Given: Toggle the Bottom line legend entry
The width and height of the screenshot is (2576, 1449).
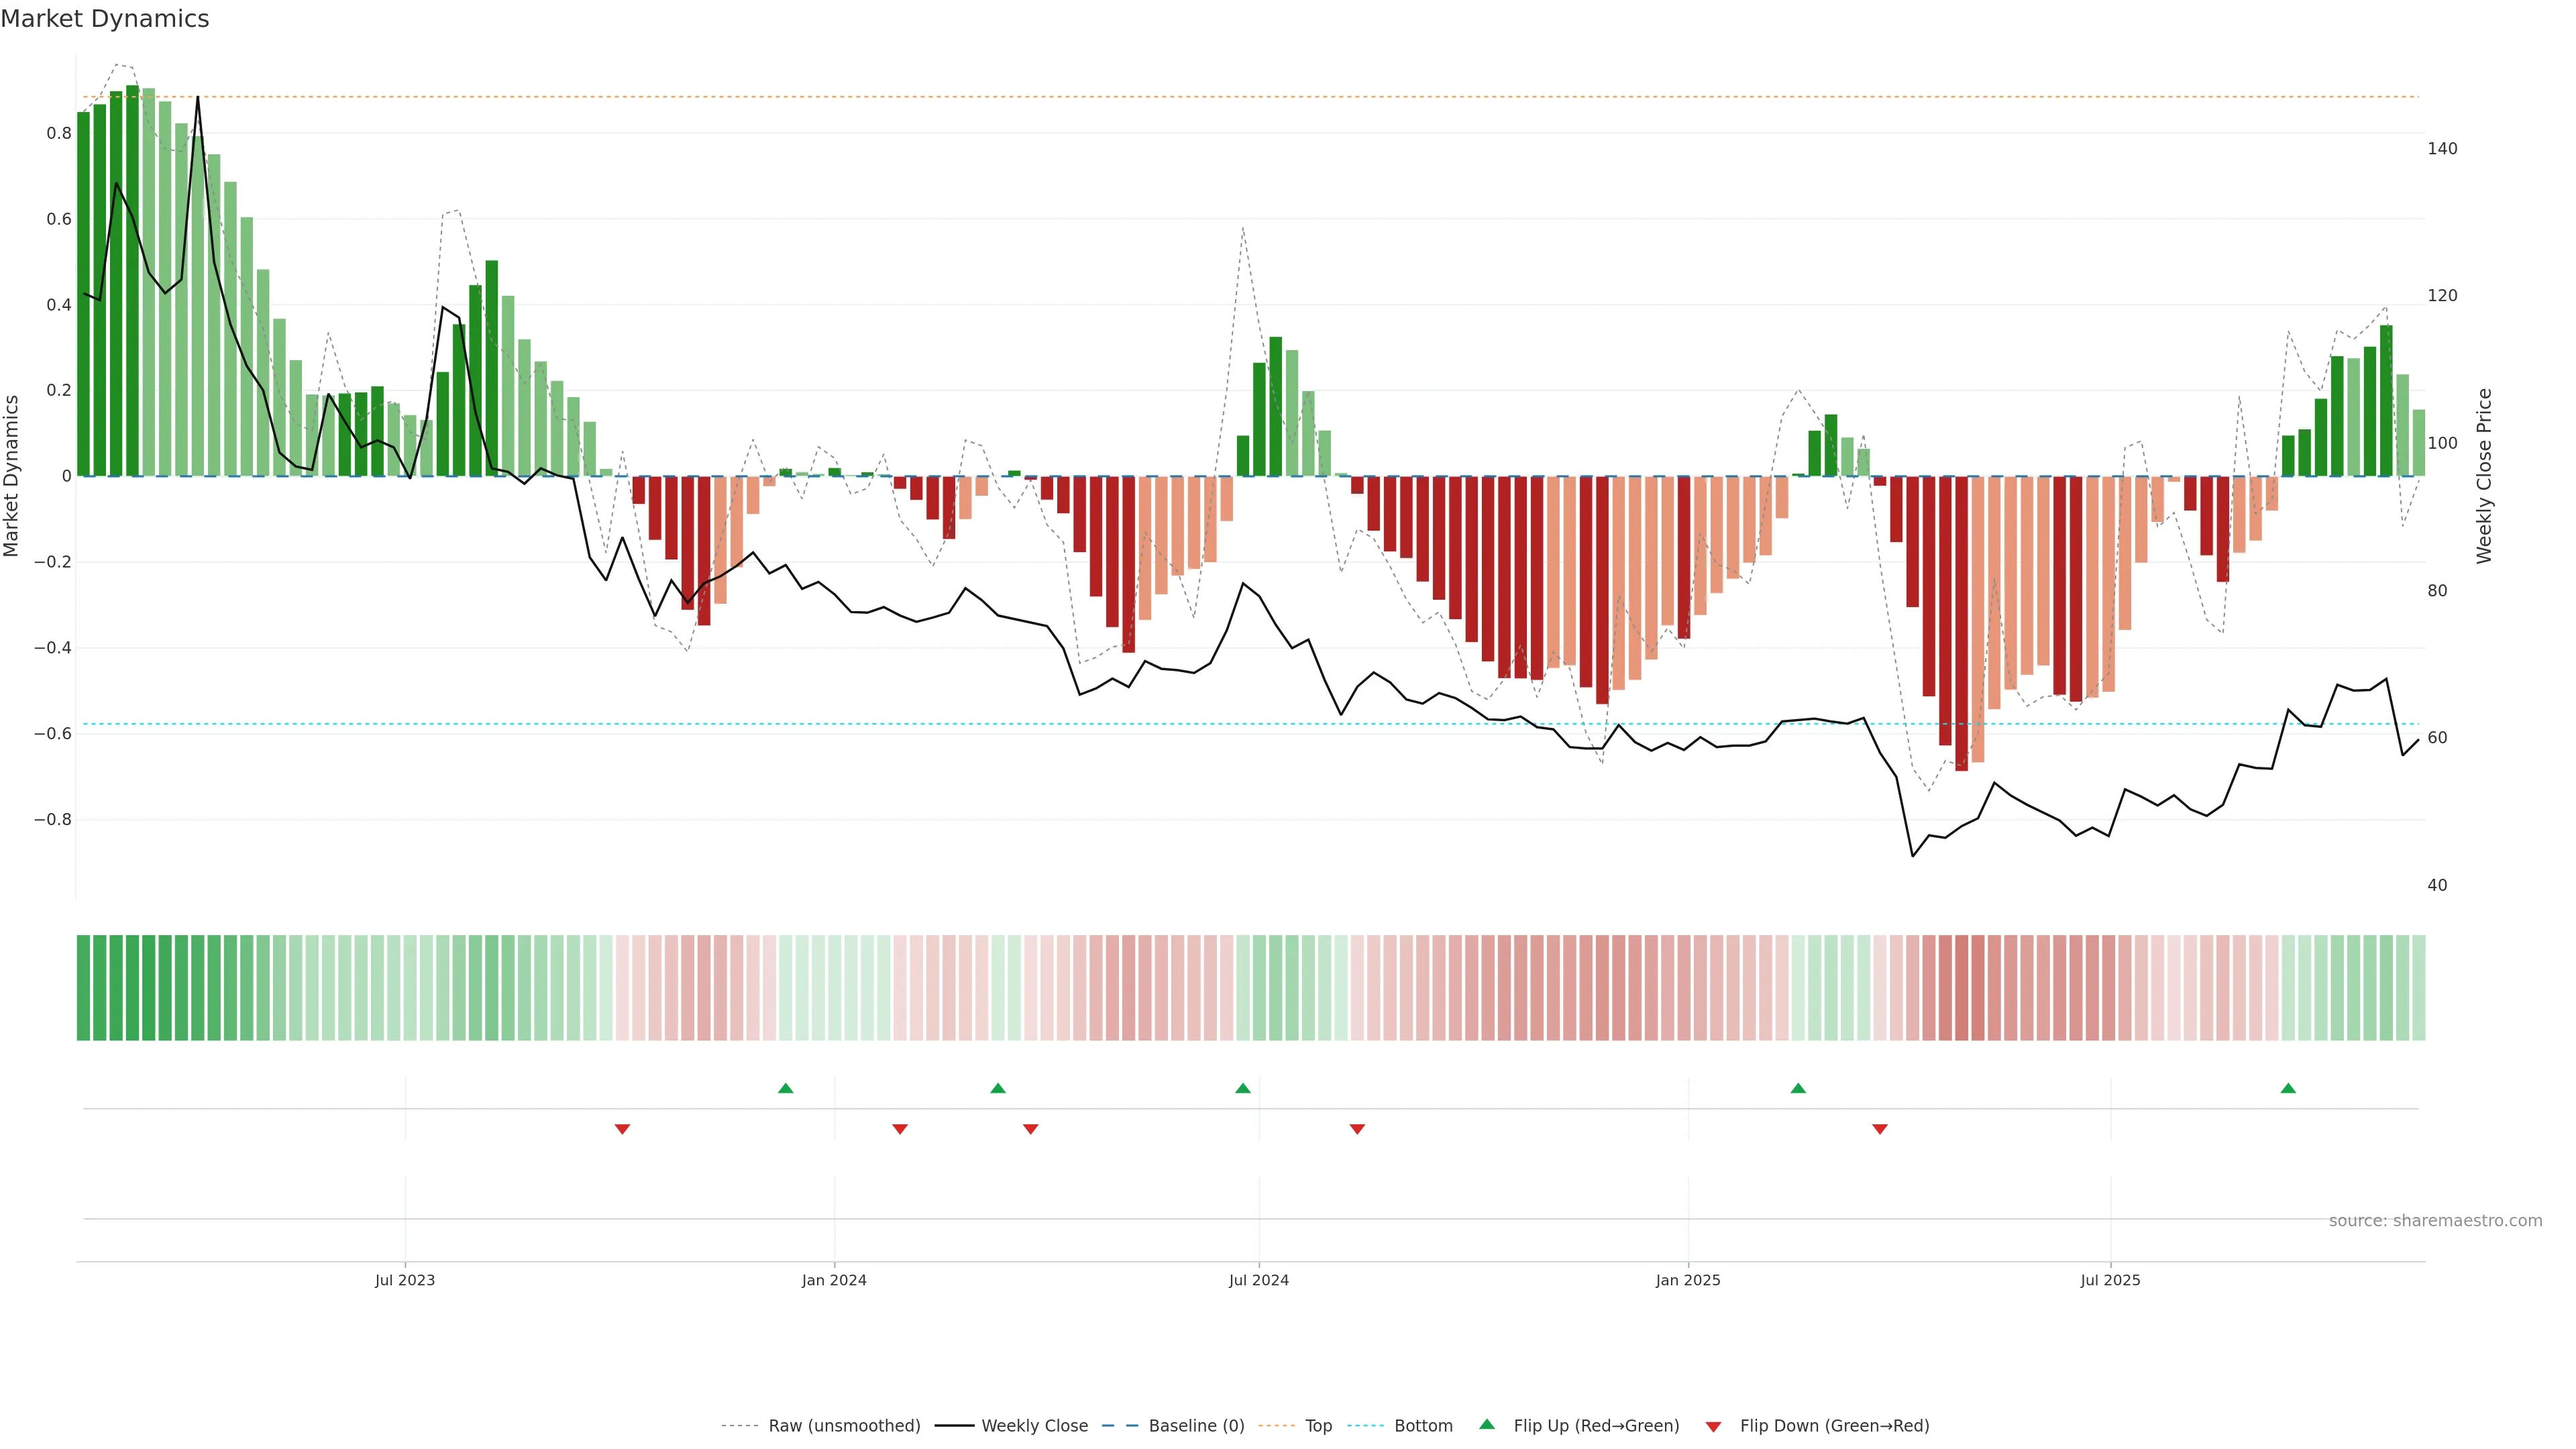Looking at the screenshot, I should tap(1423, 1425).
